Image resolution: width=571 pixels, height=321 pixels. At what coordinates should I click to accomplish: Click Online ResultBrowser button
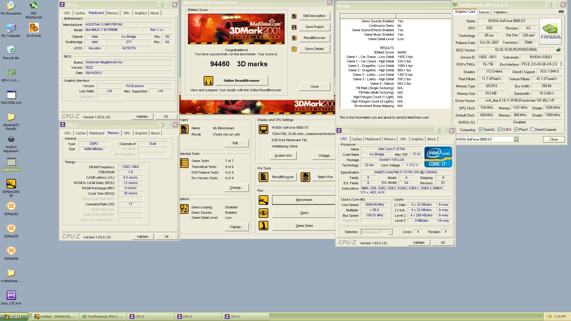pyautogui.click(x=241, y=81)
